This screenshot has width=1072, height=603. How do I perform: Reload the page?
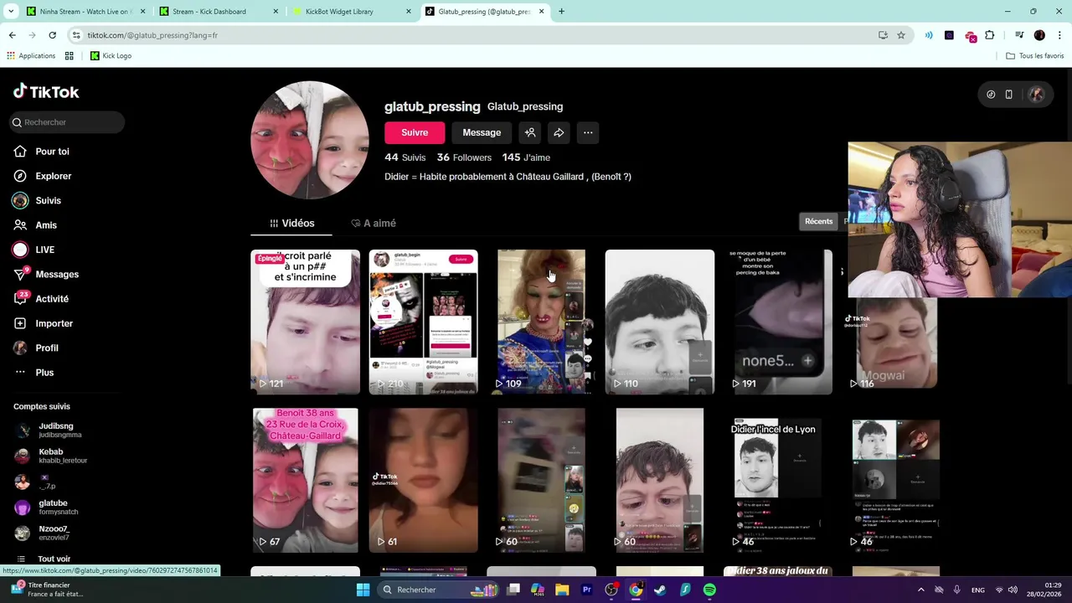click(x=52, y=35)
